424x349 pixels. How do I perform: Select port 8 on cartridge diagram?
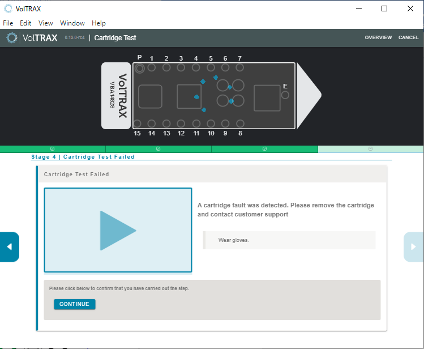pyautogui.click(x=240, y=124)
